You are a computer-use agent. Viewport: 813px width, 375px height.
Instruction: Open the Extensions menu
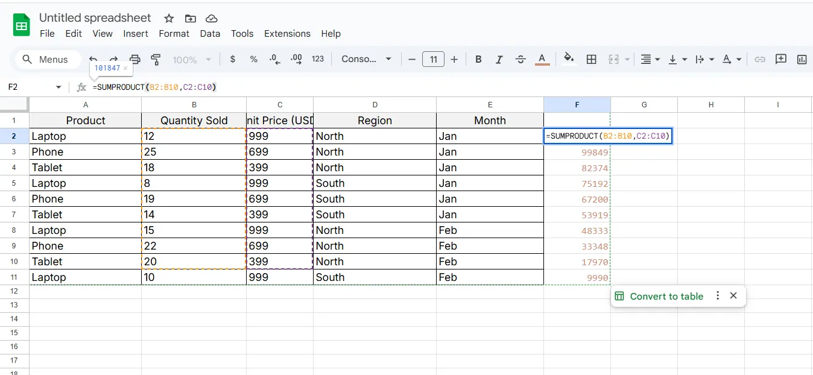287,34
